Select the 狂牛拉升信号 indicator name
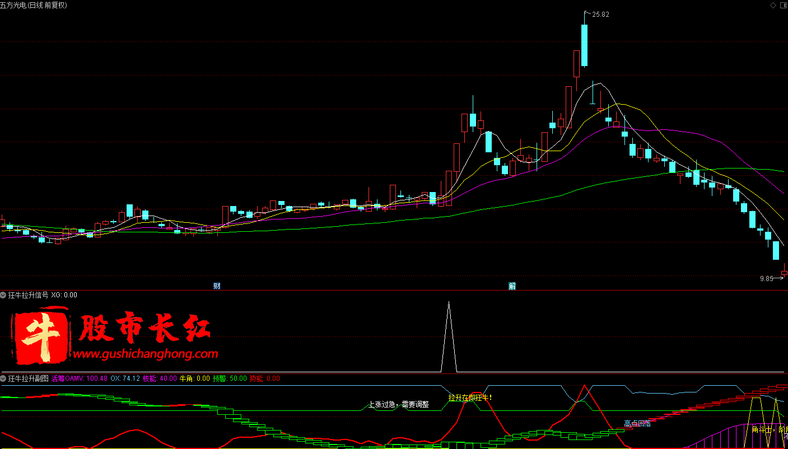 [28, 295]
